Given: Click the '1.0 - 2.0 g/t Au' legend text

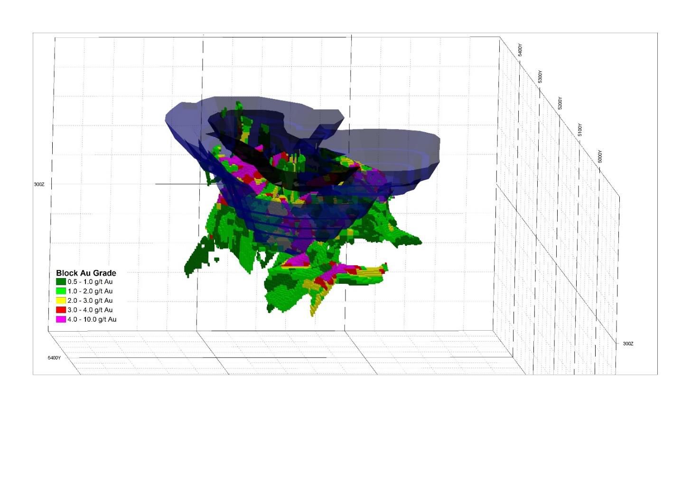Looking at the screenshot, I should pos(90,291).
